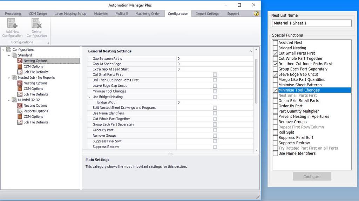
Task: Check Merge Like Part Quantities special function
Action: coord(276,80)
